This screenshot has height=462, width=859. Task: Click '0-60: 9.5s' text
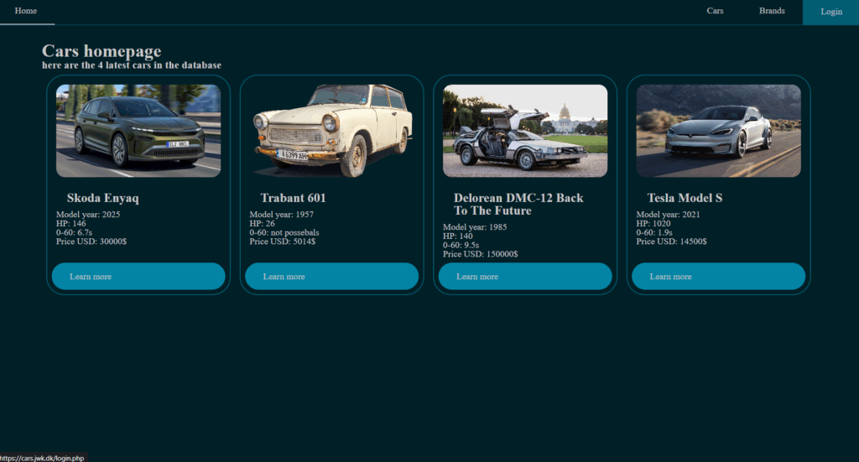tap(461, 245)
